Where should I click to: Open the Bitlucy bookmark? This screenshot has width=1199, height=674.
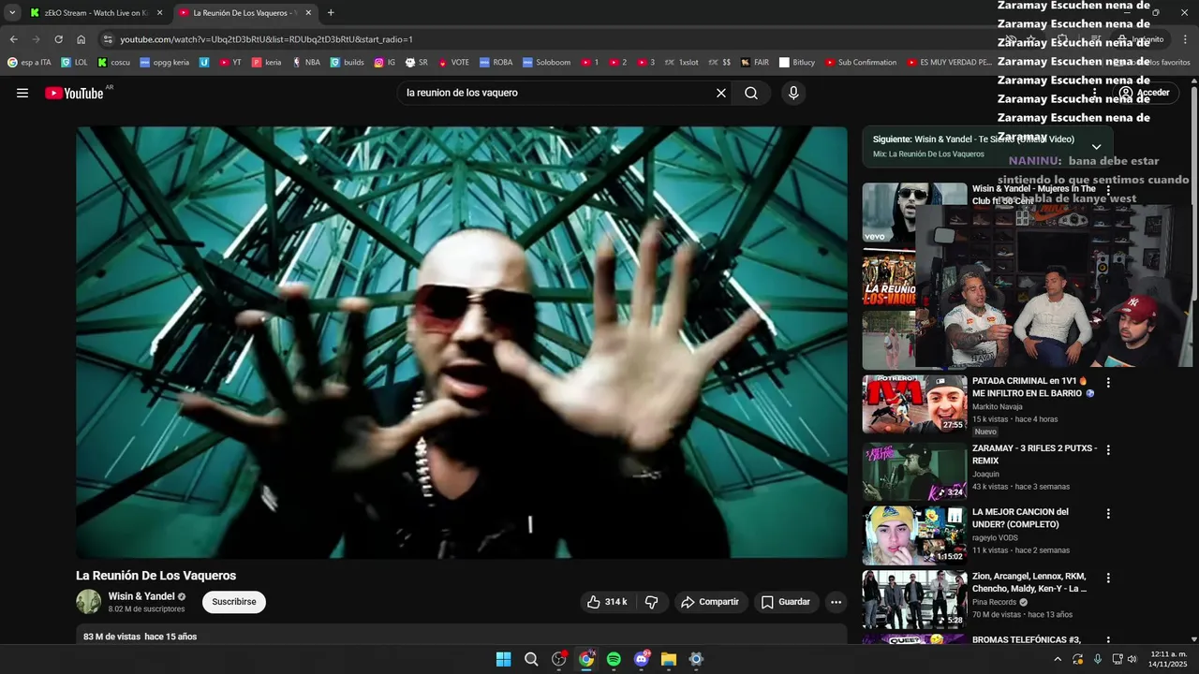pyautogui.click(x=796, y=63)
